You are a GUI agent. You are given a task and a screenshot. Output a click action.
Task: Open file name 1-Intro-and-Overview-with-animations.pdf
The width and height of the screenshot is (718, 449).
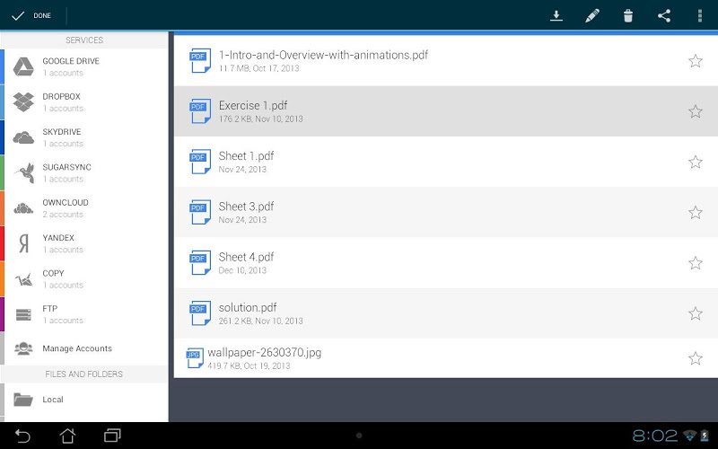pyautogui.click(x=323, y=55)
